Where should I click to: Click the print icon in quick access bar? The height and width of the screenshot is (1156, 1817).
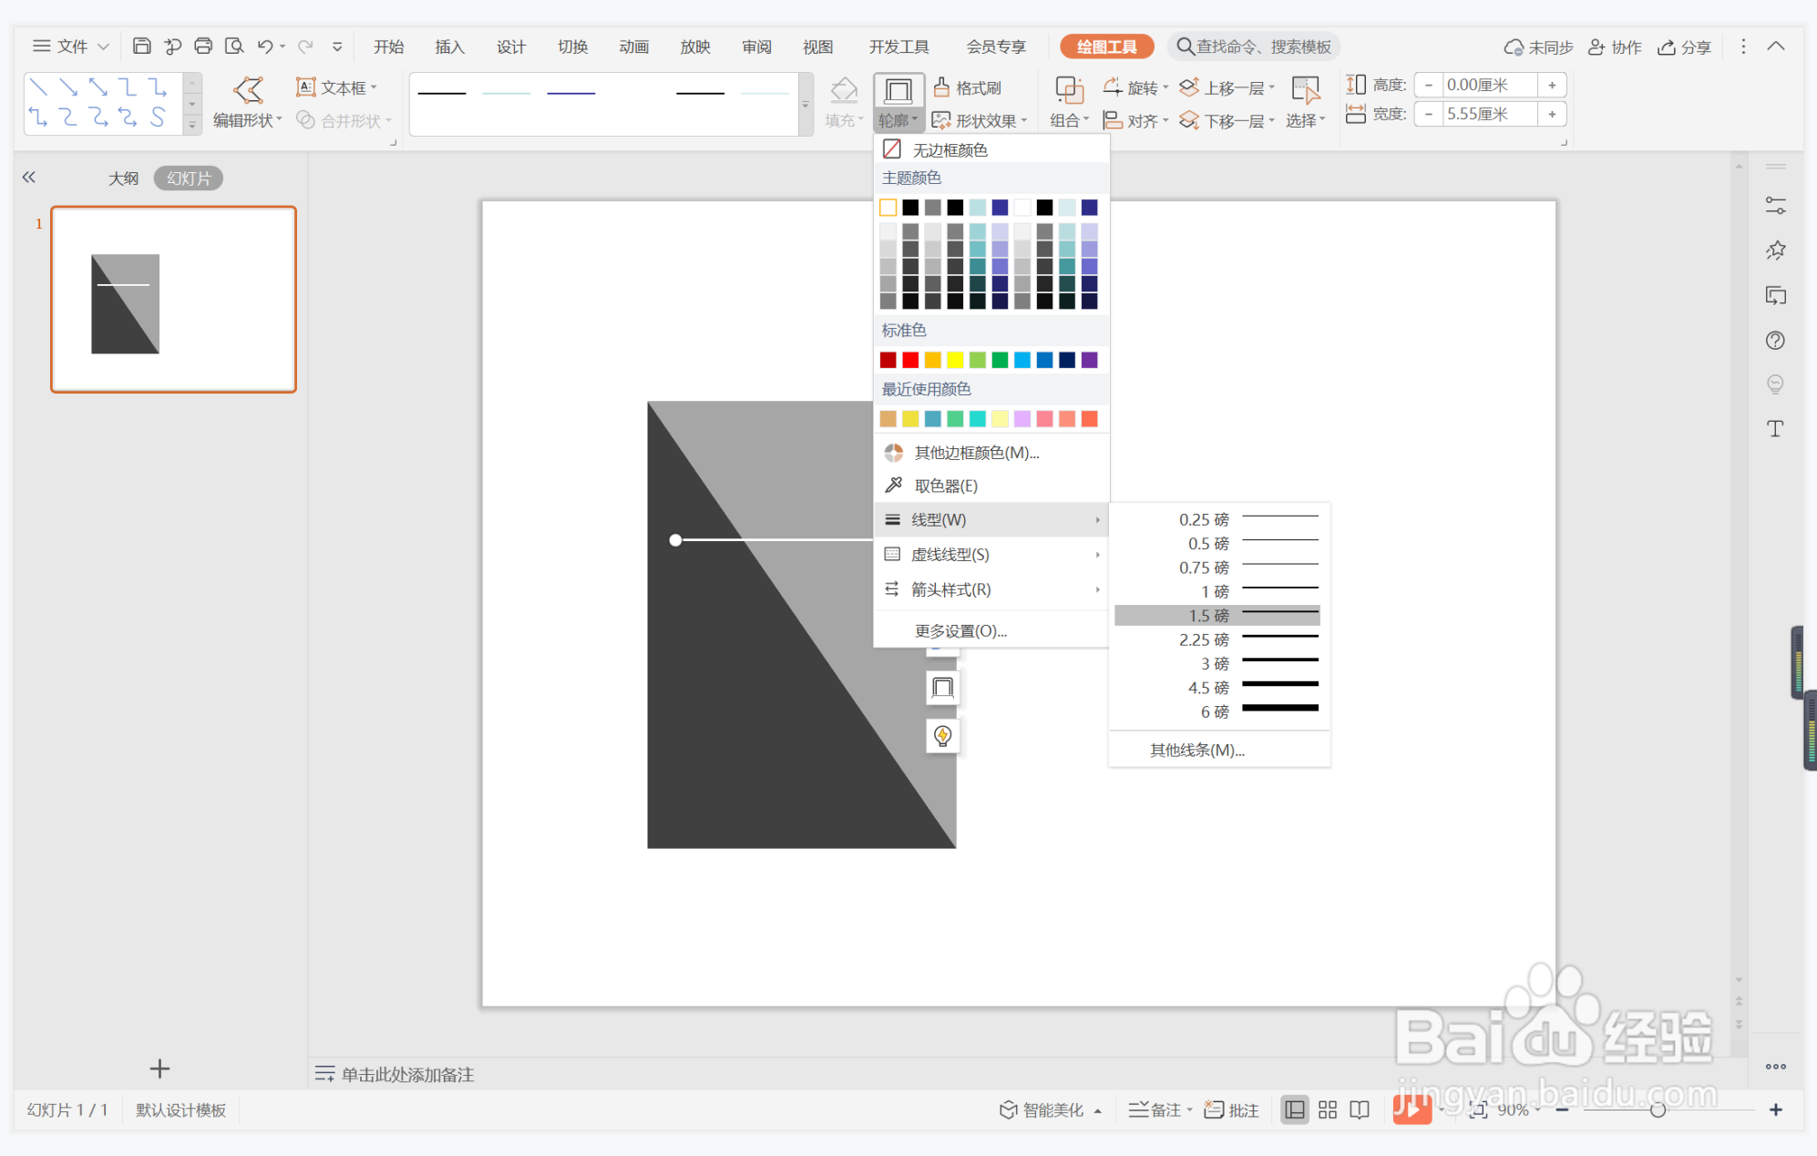tap(203, 46)
